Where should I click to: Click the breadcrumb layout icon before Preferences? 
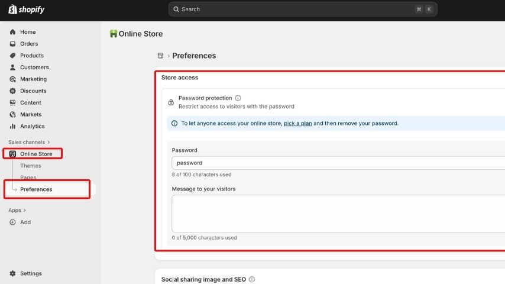point(160,56)
